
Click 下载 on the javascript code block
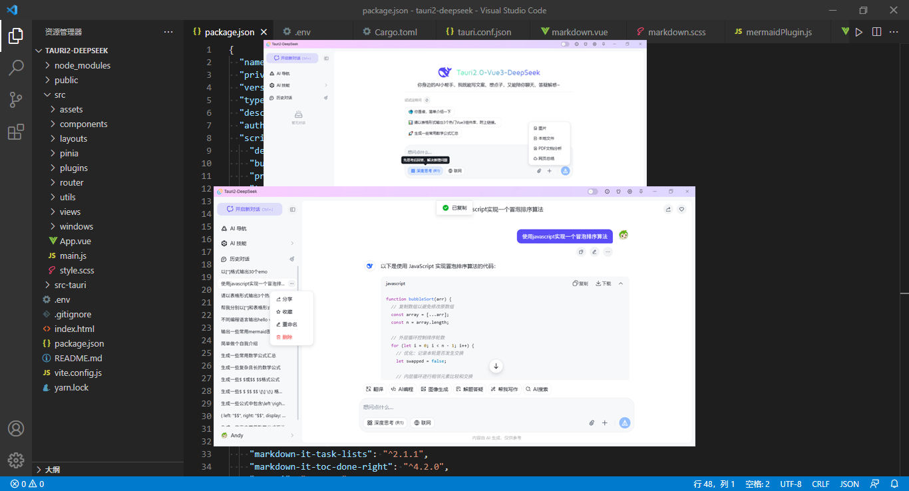(x=603, y=283)
